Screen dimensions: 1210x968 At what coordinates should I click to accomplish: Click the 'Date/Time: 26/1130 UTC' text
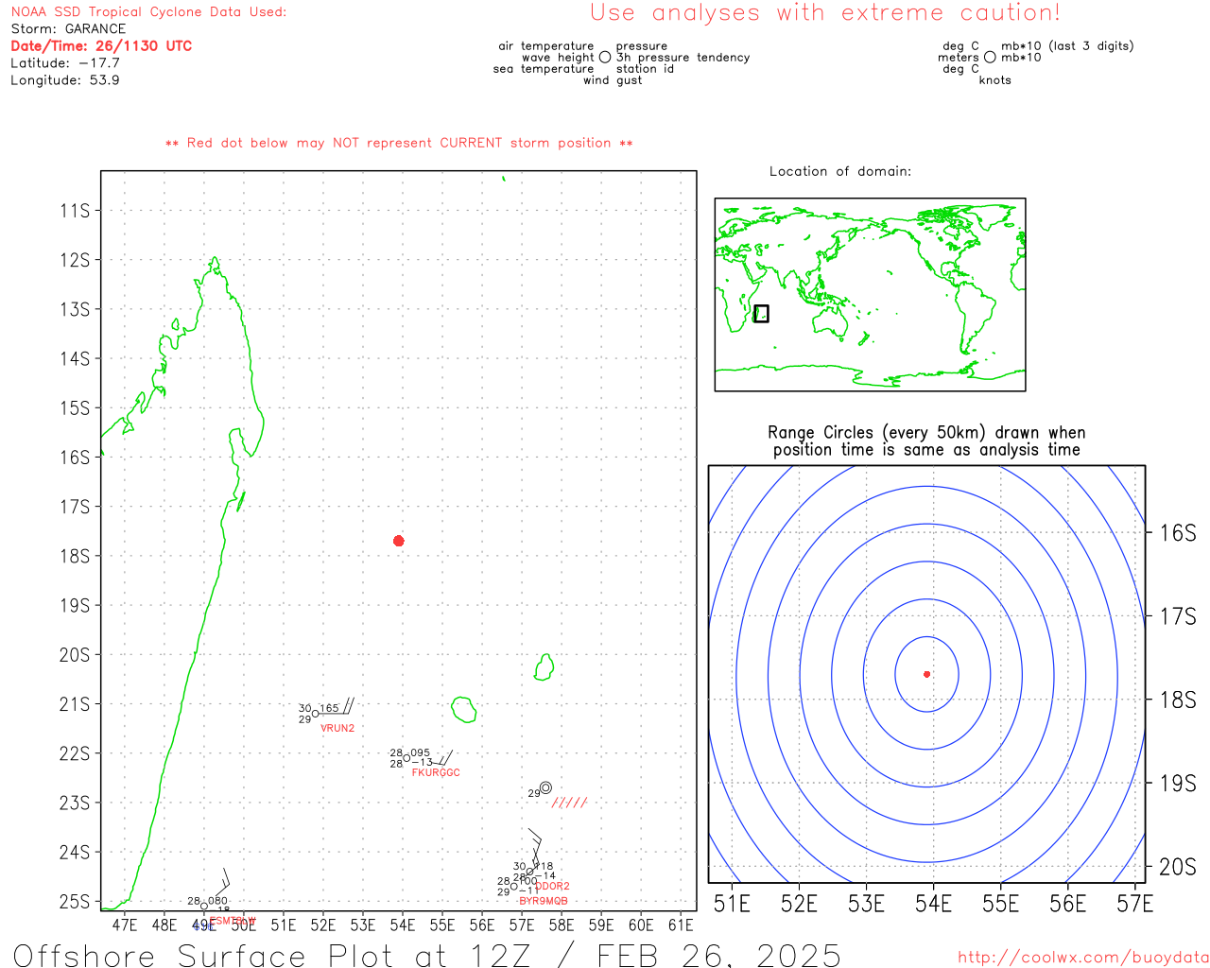101,46
